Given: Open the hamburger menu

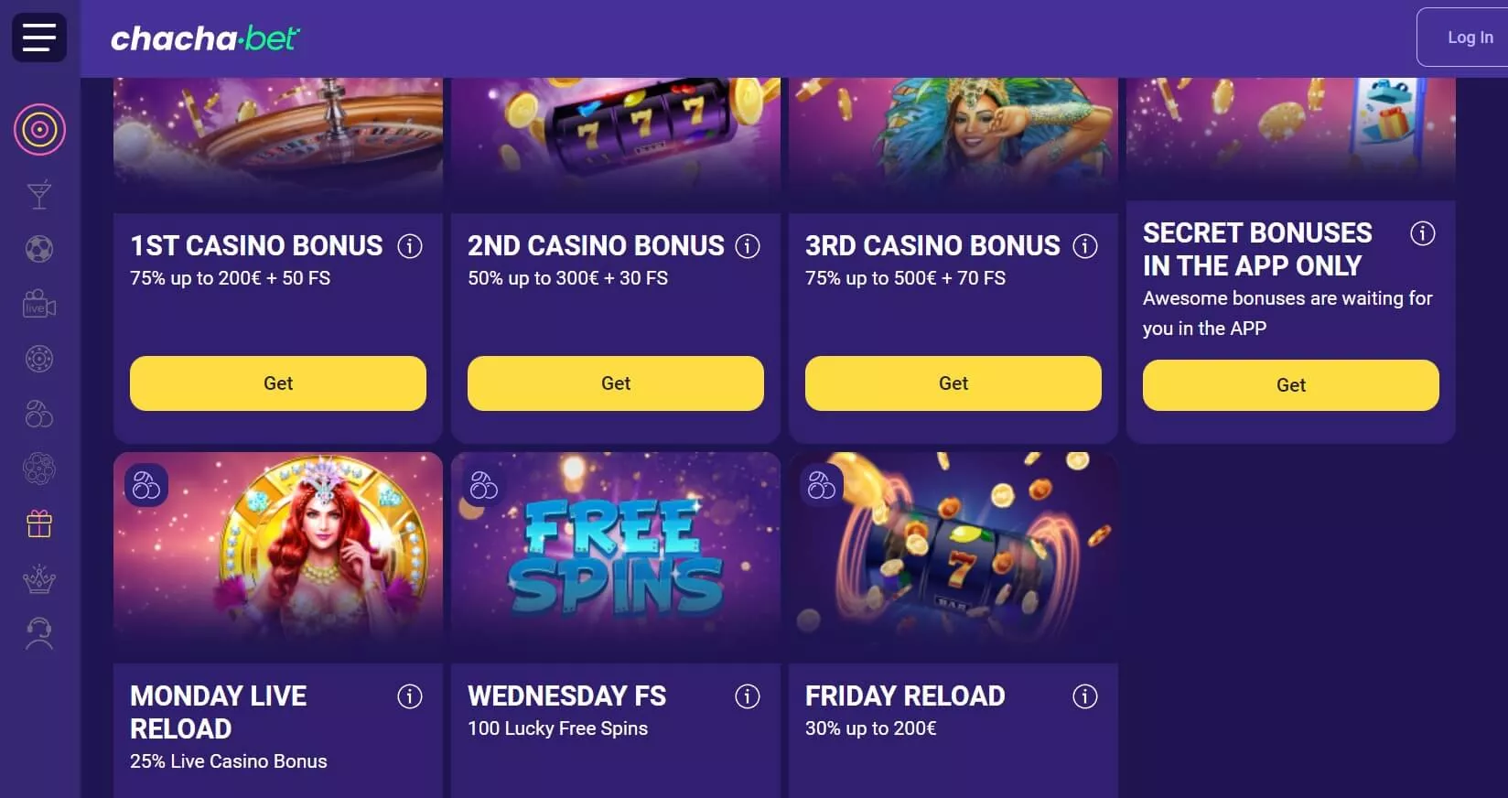Looking at the screenshot, I should (39, 38).
